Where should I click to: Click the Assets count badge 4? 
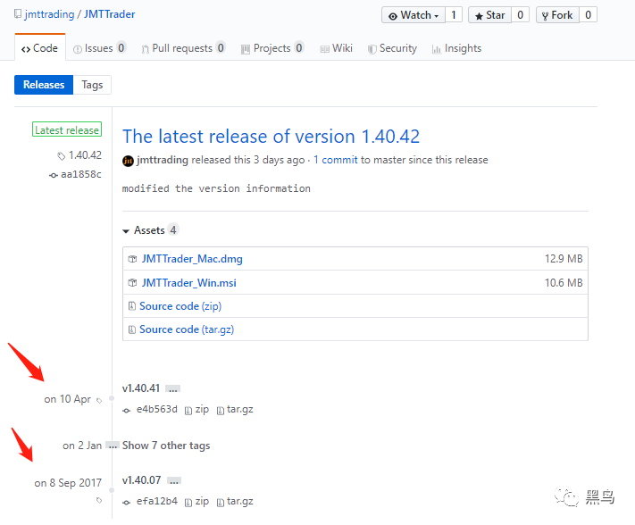click(173, 230)
